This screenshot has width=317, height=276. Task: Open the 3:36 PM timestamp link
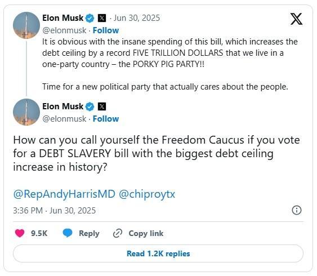[55, 211]
